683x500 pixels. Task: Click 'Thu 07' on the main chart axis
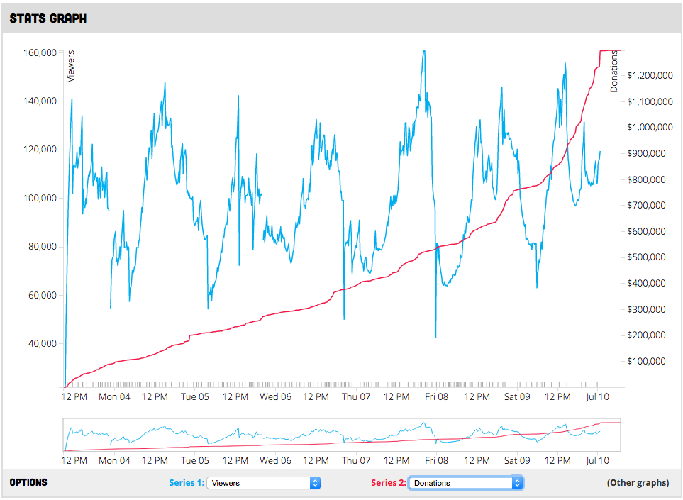coord(356,397)
